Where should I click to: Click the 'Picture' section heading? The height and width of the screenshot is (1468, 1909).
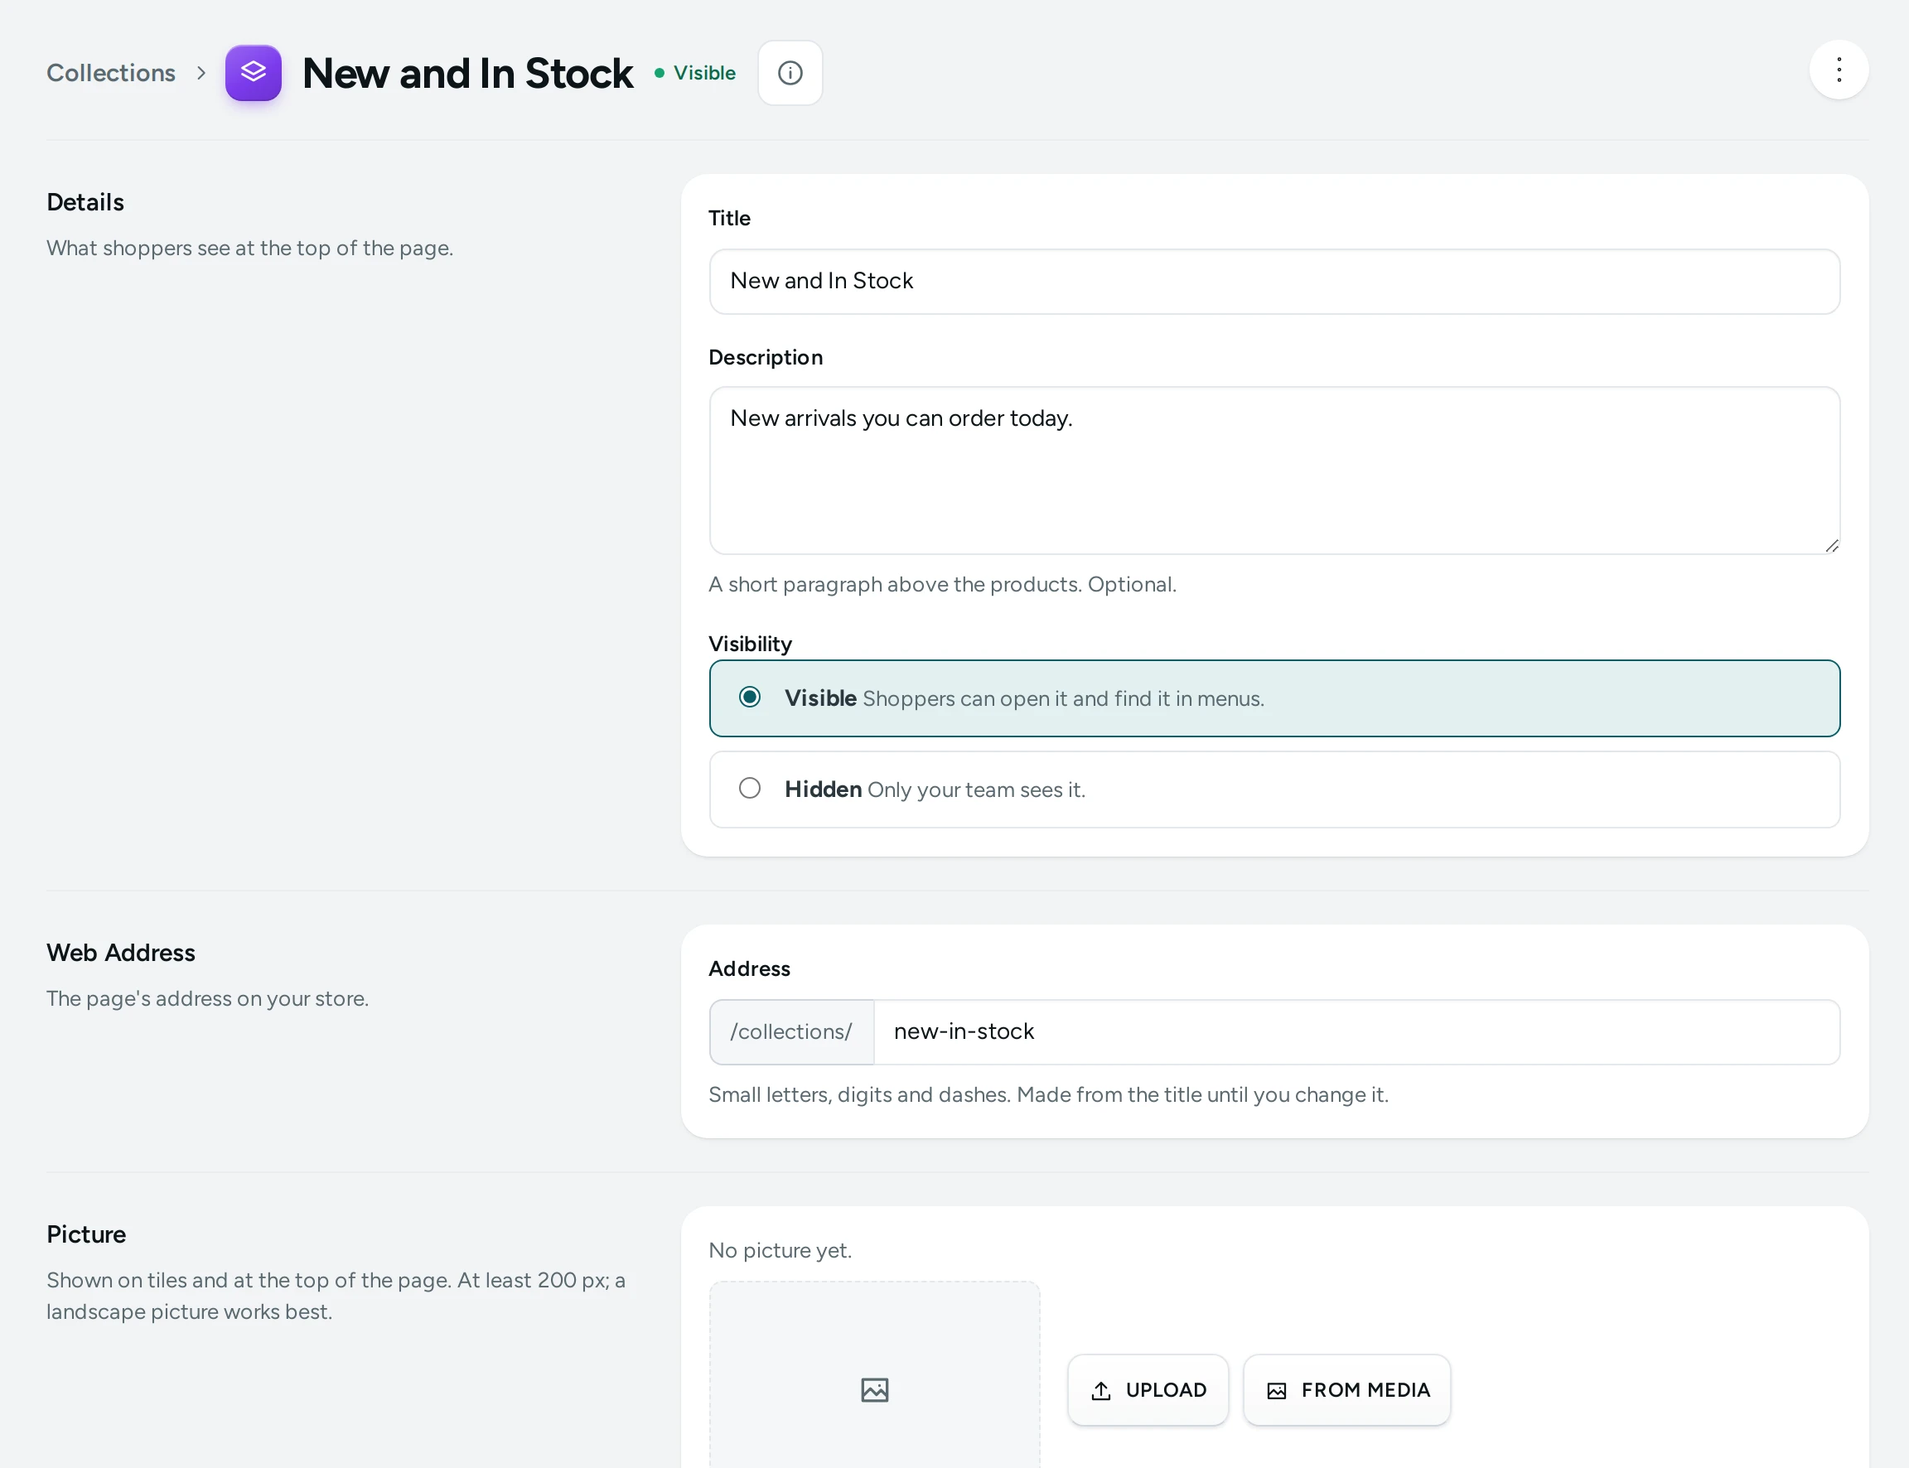tap(85, 1234)
